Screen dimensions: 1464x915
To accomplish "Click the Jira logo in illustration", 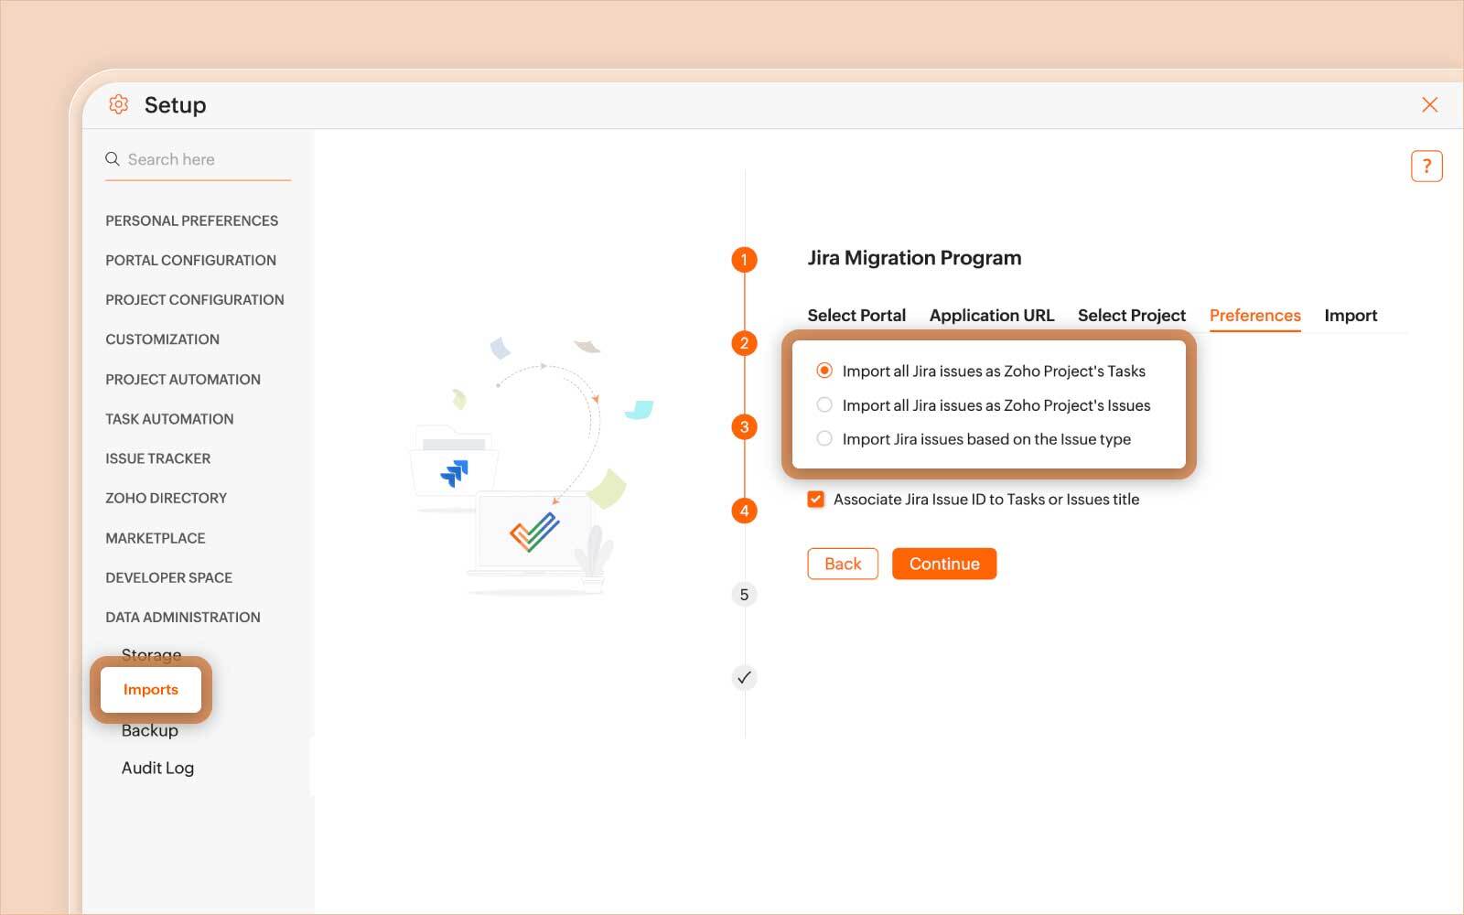I will click(x=454, y=473).
